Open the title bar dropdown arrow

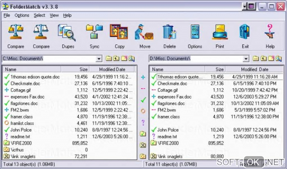click(245, 7)
